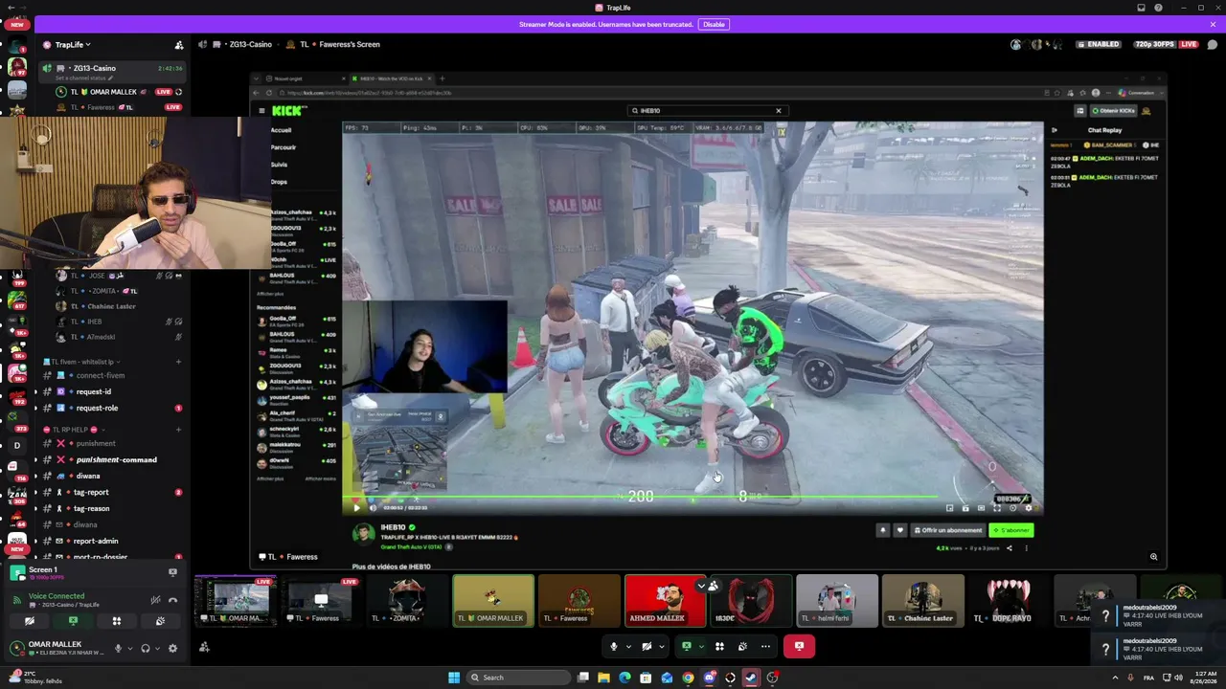Image resolution: width=1226 pixels, height=689 pixels.
Task: Open camera options dropdown in call bar
Action: click(661, 646)
